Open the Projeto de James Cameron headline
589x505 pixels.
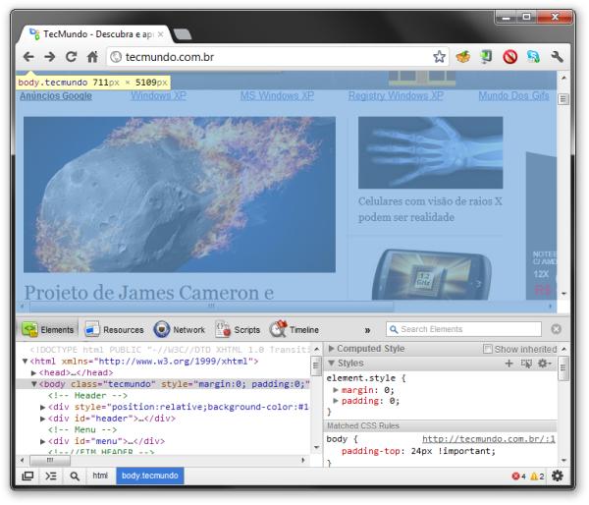click(149, 292)
